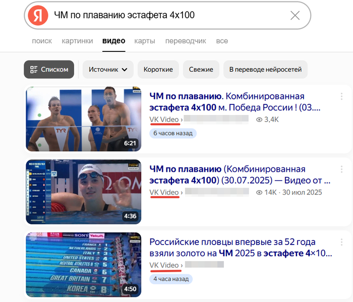Click views eye icon next to 3,4K

pos(259,119)
